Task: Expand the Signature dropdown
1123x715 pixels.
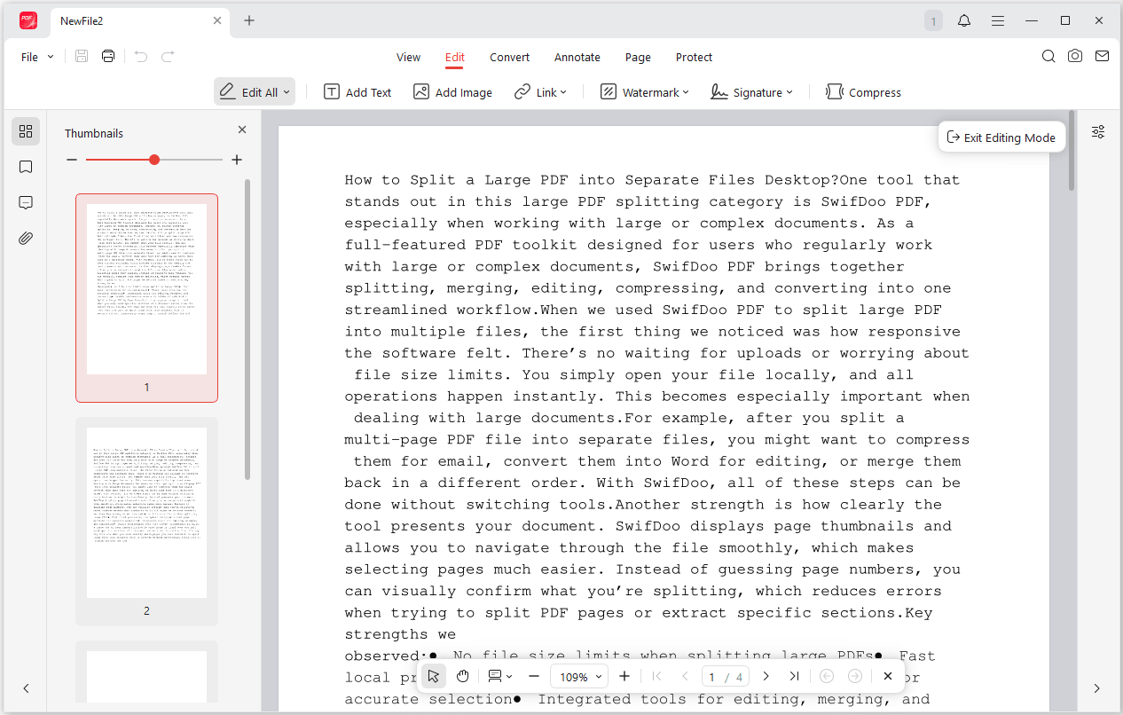Action: click(789, 92)
